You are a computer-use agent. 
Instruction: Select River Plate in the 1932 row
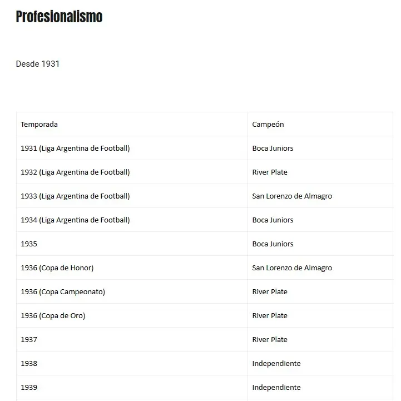tap(270, 172)
